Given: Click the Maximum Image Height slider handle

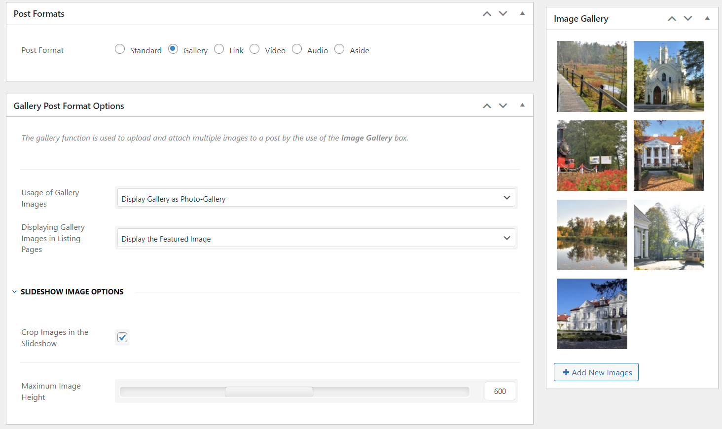Looking at the screenshot, I should (269, 392).
